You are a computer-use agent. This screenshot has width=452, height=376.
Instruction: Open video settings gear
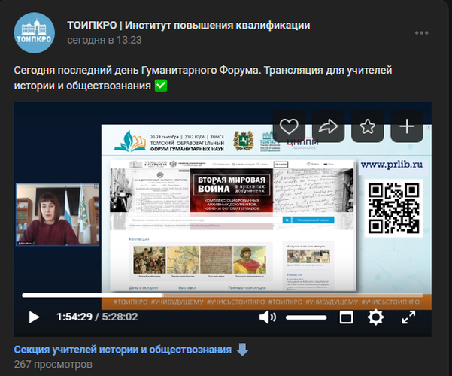(375, 317)
